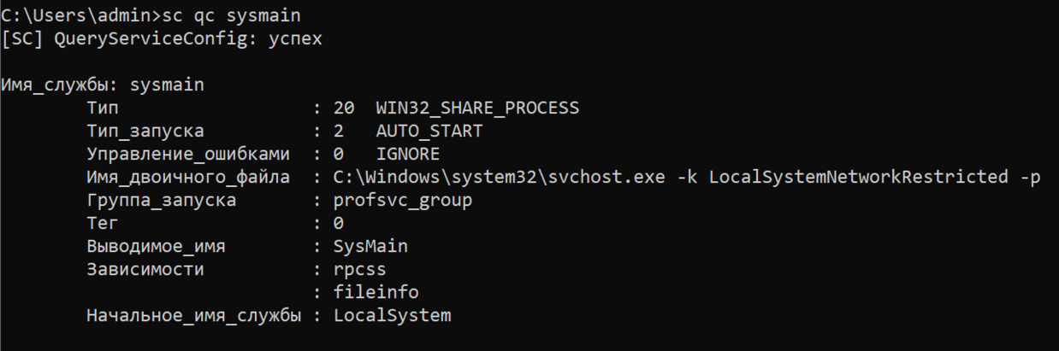
Task: Select the WIN32_SHARE_PROCESS value
Action: click(477, 108)
